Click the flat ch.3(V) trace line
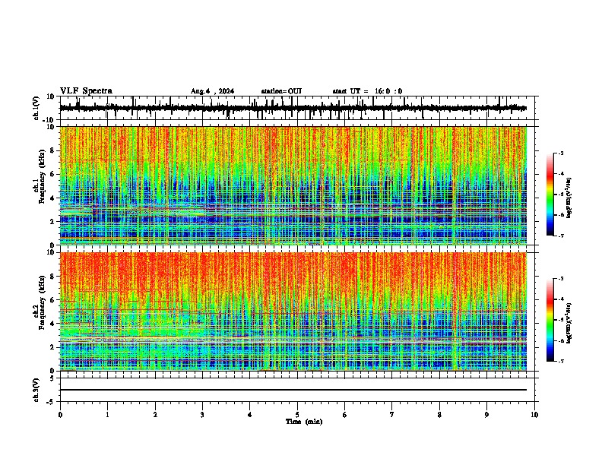The image size is (602, 465). (293, 390)
